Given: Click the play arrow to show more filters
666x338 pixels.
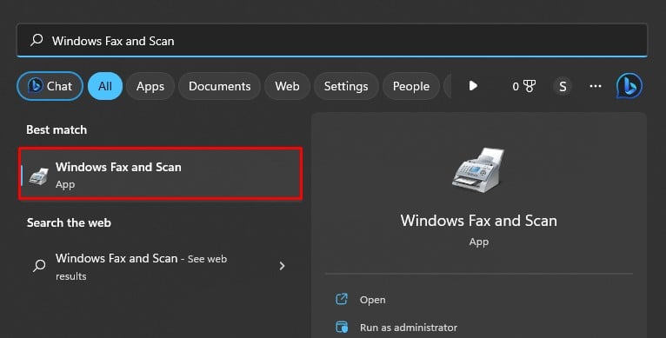Looking at the screenshot, I should tap(473, 86).
